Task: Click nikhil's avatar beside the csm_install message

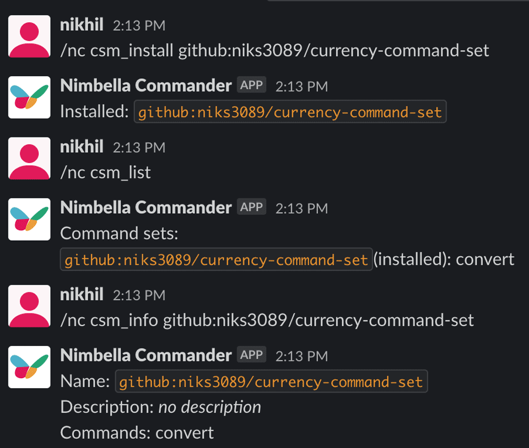Action: click(x=29, y=36)
